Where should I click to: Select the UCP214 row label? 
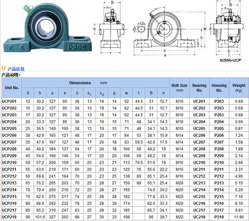tap(9, 190)
